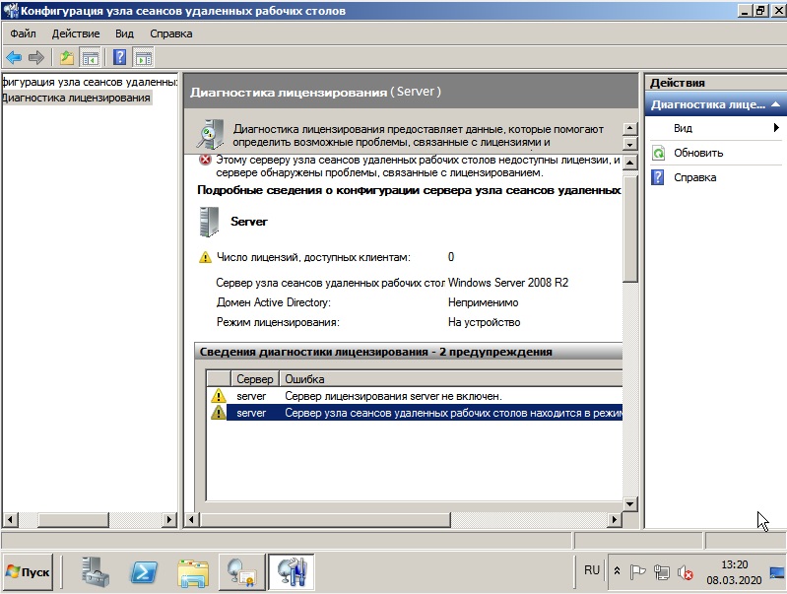Select row 'Сервер лицензирования server не включен.'
787x594 pixels.
click(415, 396)
